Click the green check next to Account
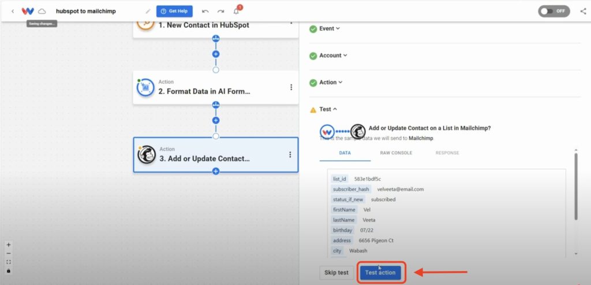The width and height of the screenshot is (591, 285). (x=313, y=56)
